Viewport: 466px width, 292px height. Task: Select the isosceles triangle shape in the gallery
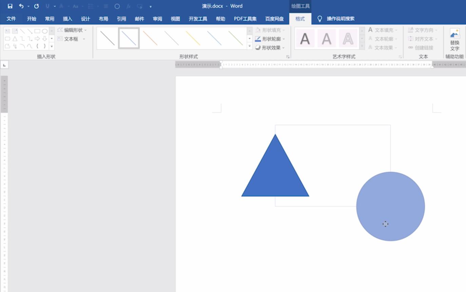[15, 39]
